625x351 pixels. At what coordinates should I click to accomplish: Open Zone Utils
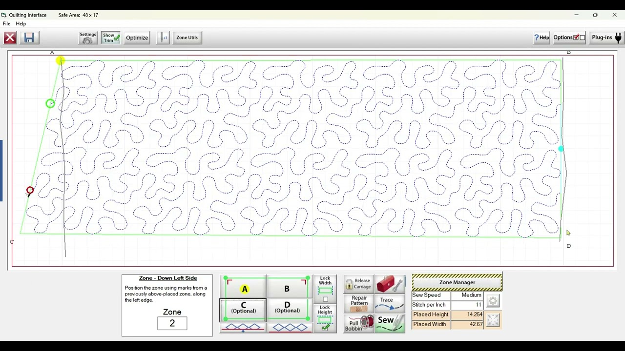click(x=187, y=38)
